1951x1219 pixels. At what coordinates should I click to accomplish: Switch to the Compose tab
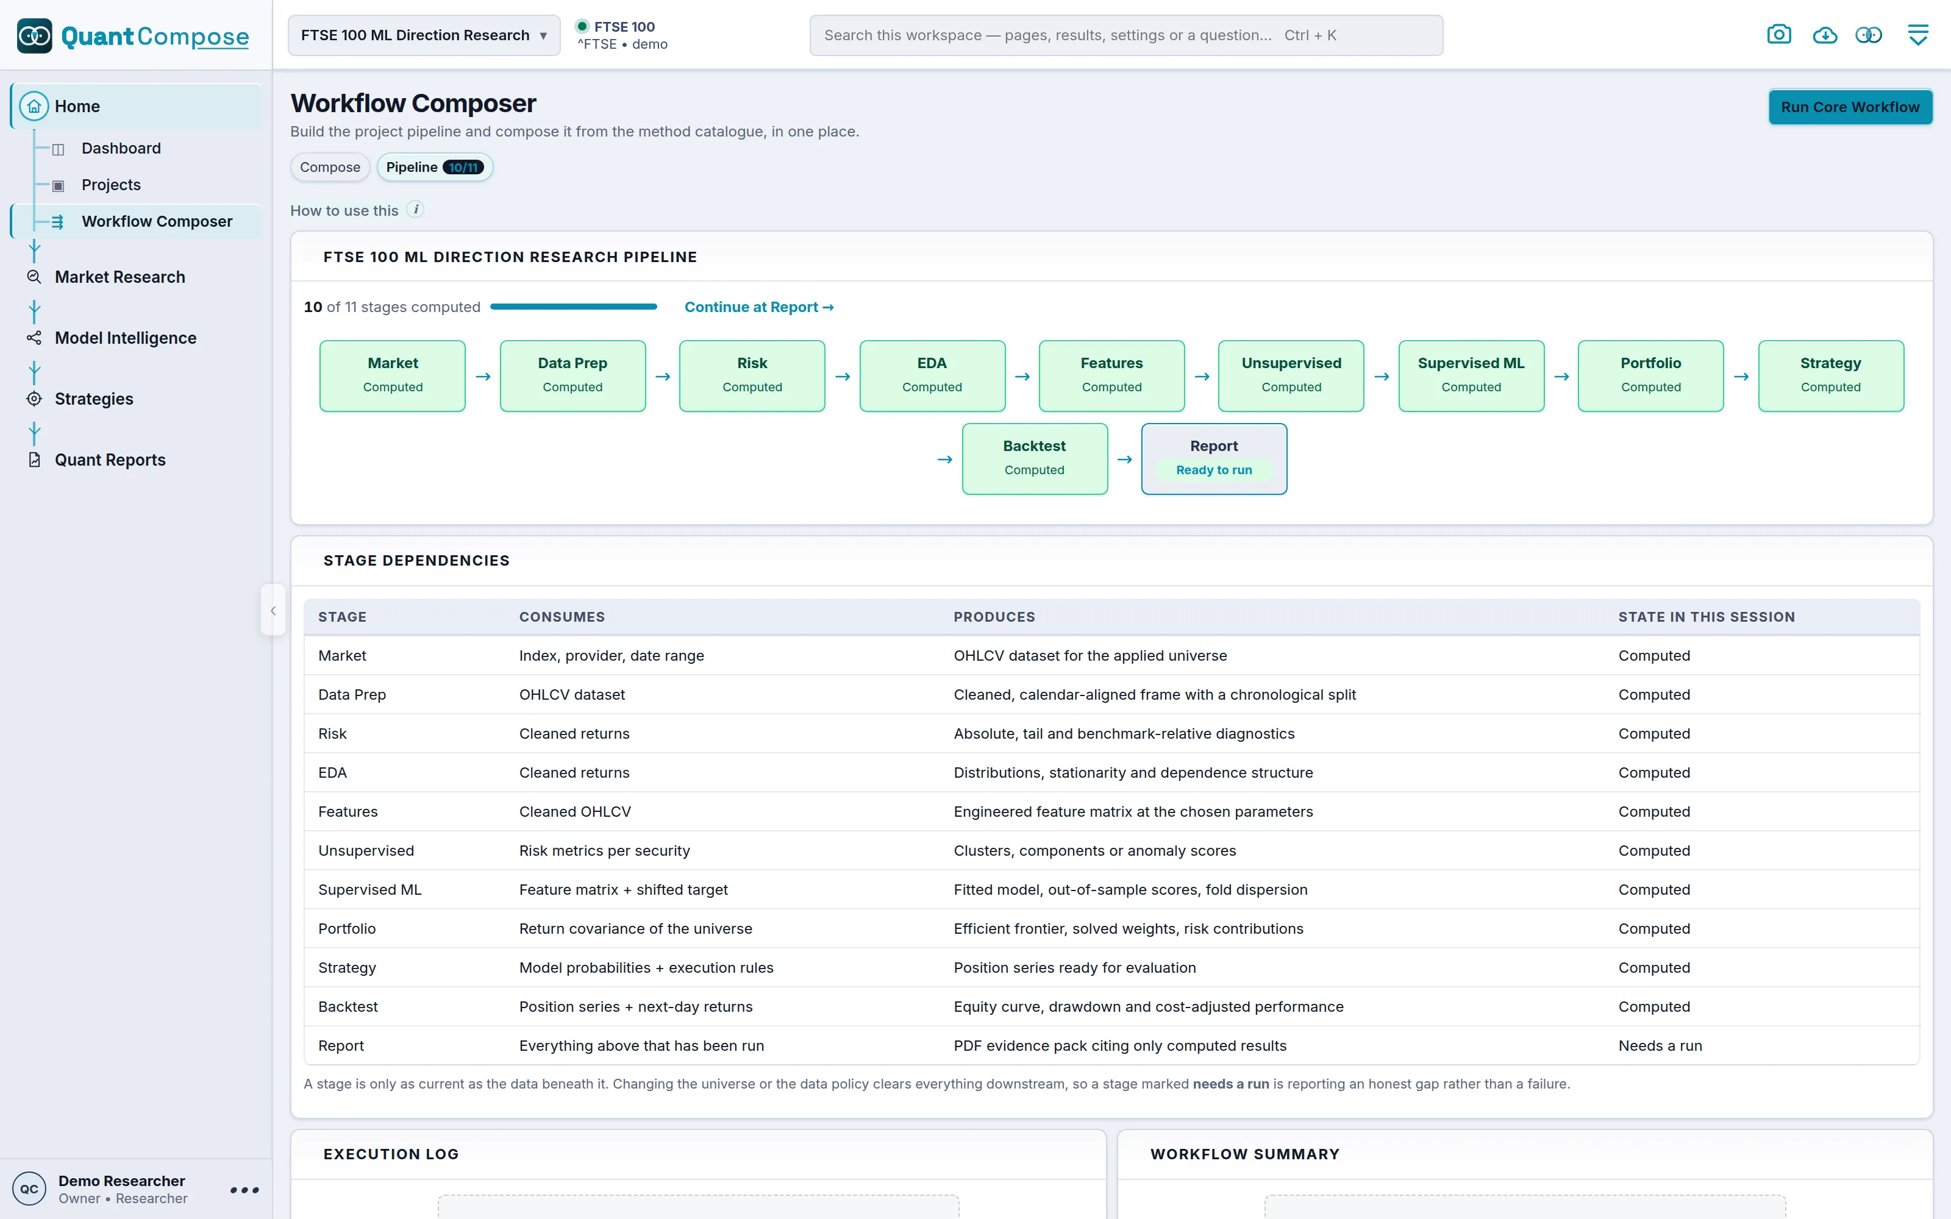tap(330, 167)
